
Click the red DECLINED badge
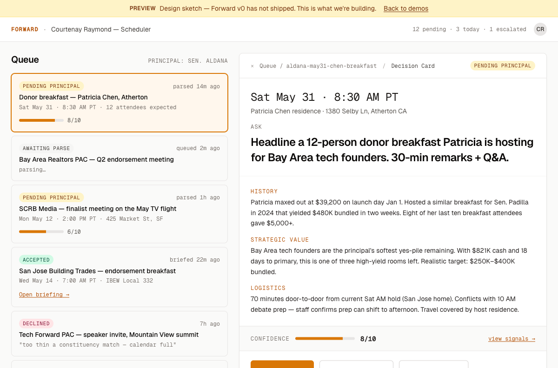click(x=36, y=323)
